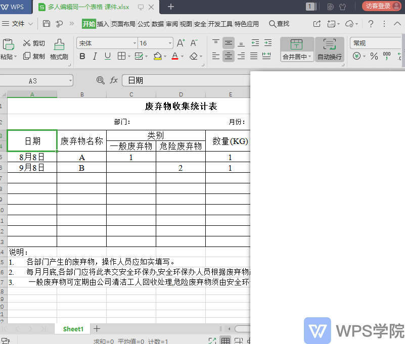This screenshot has width=405, height=344.
Task: Click the increase indent icon
Action: click(x=268, y=43)
